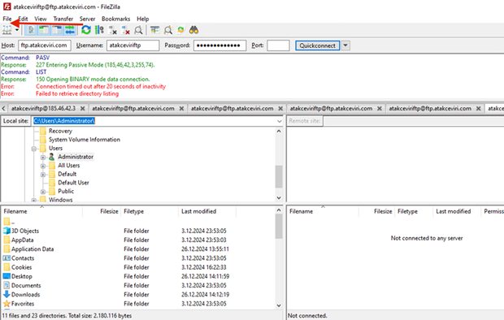Image resolution: width=504 pixels, height=320 pixels.
Task: Reconnect to the last server
Action: click(138, 30)
